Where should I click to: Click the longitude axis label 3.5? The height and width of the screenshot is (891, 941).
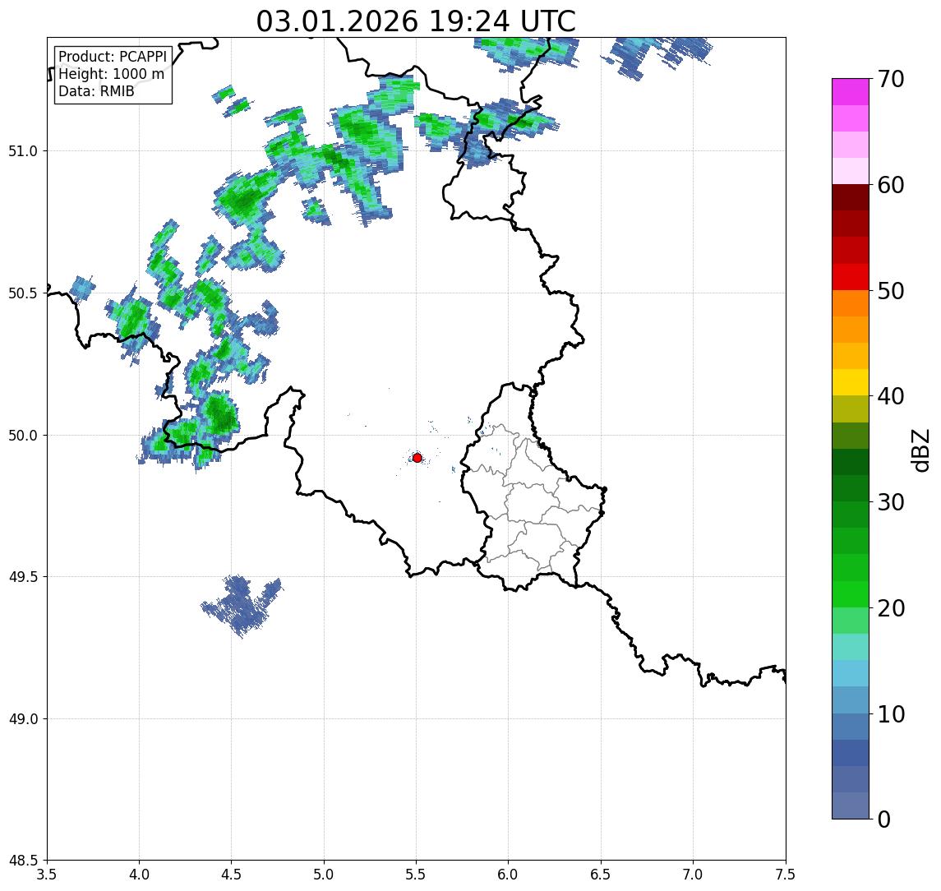pos(47,875)
